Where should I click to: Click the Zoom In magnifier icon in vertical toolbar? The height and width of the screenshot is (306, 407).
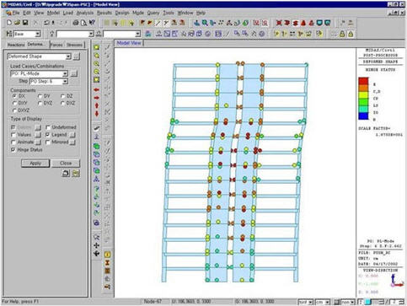[96, 63]
